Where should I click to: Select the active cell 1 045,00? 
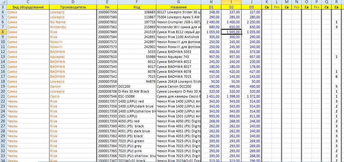pyautogui.click(x=231, y=32)
